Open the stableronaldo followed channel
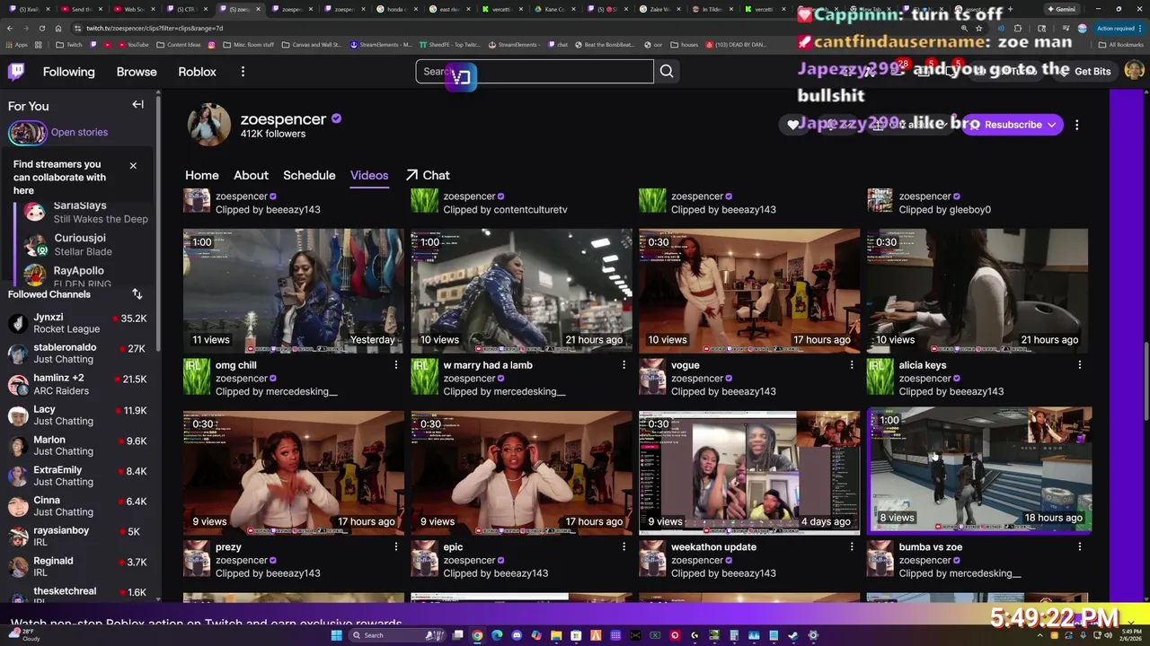1150x646 pixels. coord(79,354)
